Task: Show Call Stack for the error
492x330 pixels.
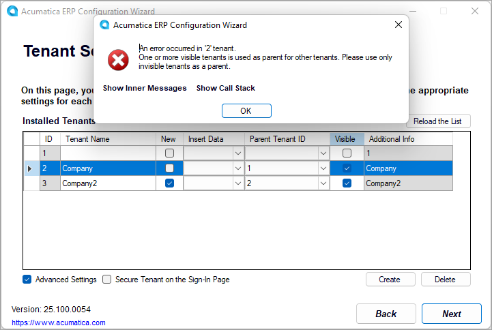Action: click(225, 88)
